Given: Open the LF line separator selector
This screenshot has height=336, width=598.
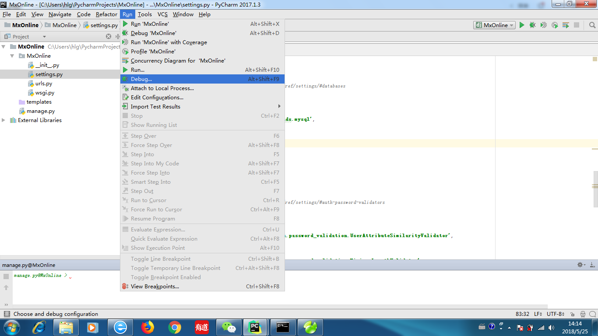Looking at the screenshot, I should 538,314.
